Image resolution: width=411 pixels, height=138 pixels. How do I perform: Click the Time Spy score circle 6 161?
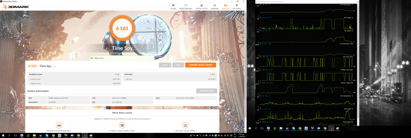click(x=122, y=28)
